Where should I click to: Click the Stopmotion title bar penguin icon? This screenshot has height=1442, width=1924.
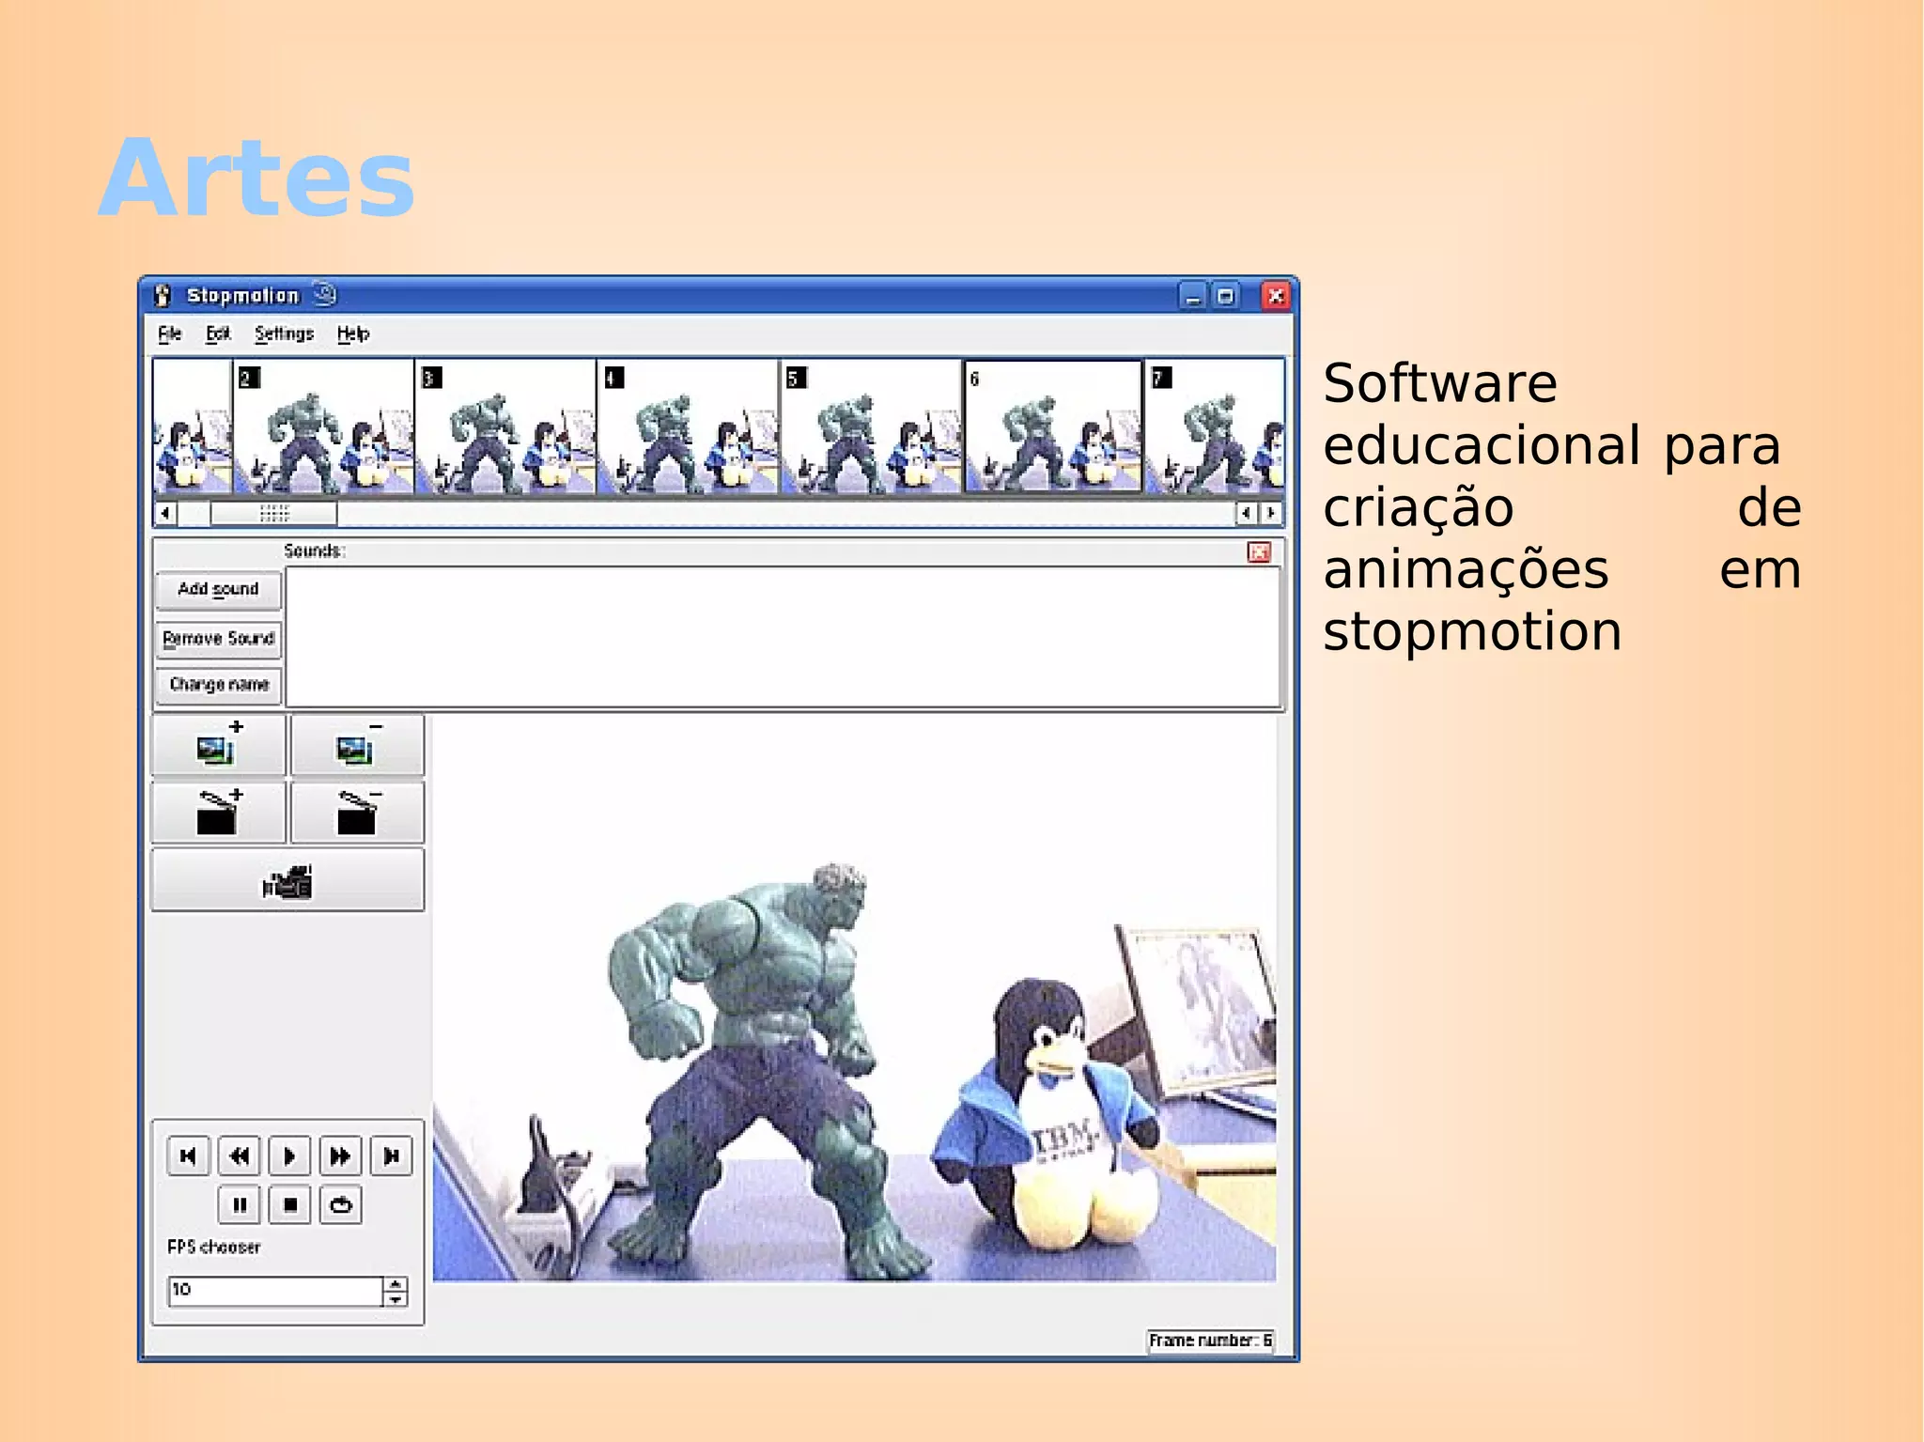tap(163, 295)
